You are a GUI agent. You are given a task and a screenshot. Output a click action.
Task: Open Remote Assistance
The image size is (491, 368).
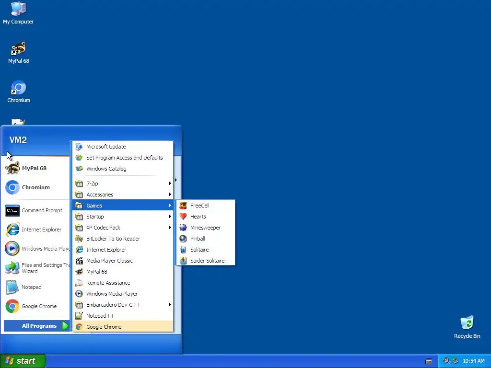point(123,283)
